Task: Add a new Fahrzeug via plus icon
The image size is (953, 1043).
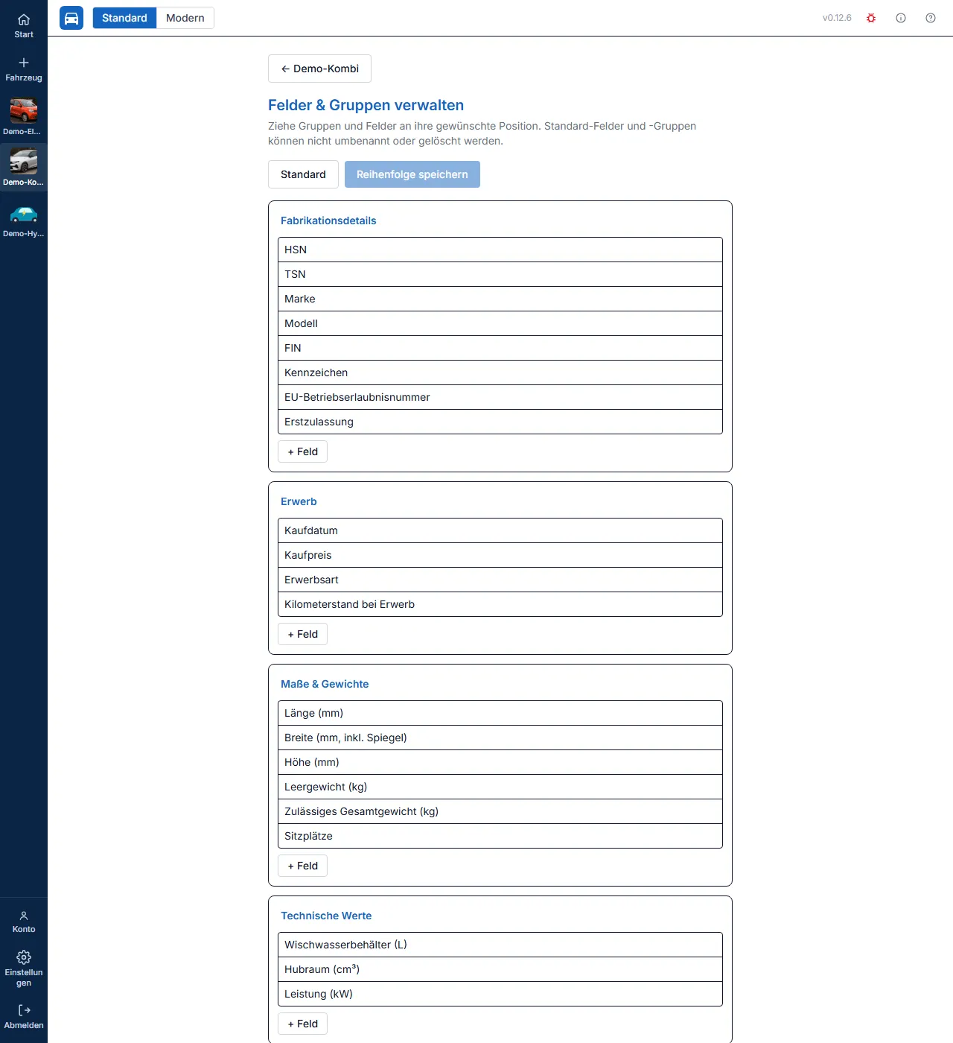Action: [24, 63]
